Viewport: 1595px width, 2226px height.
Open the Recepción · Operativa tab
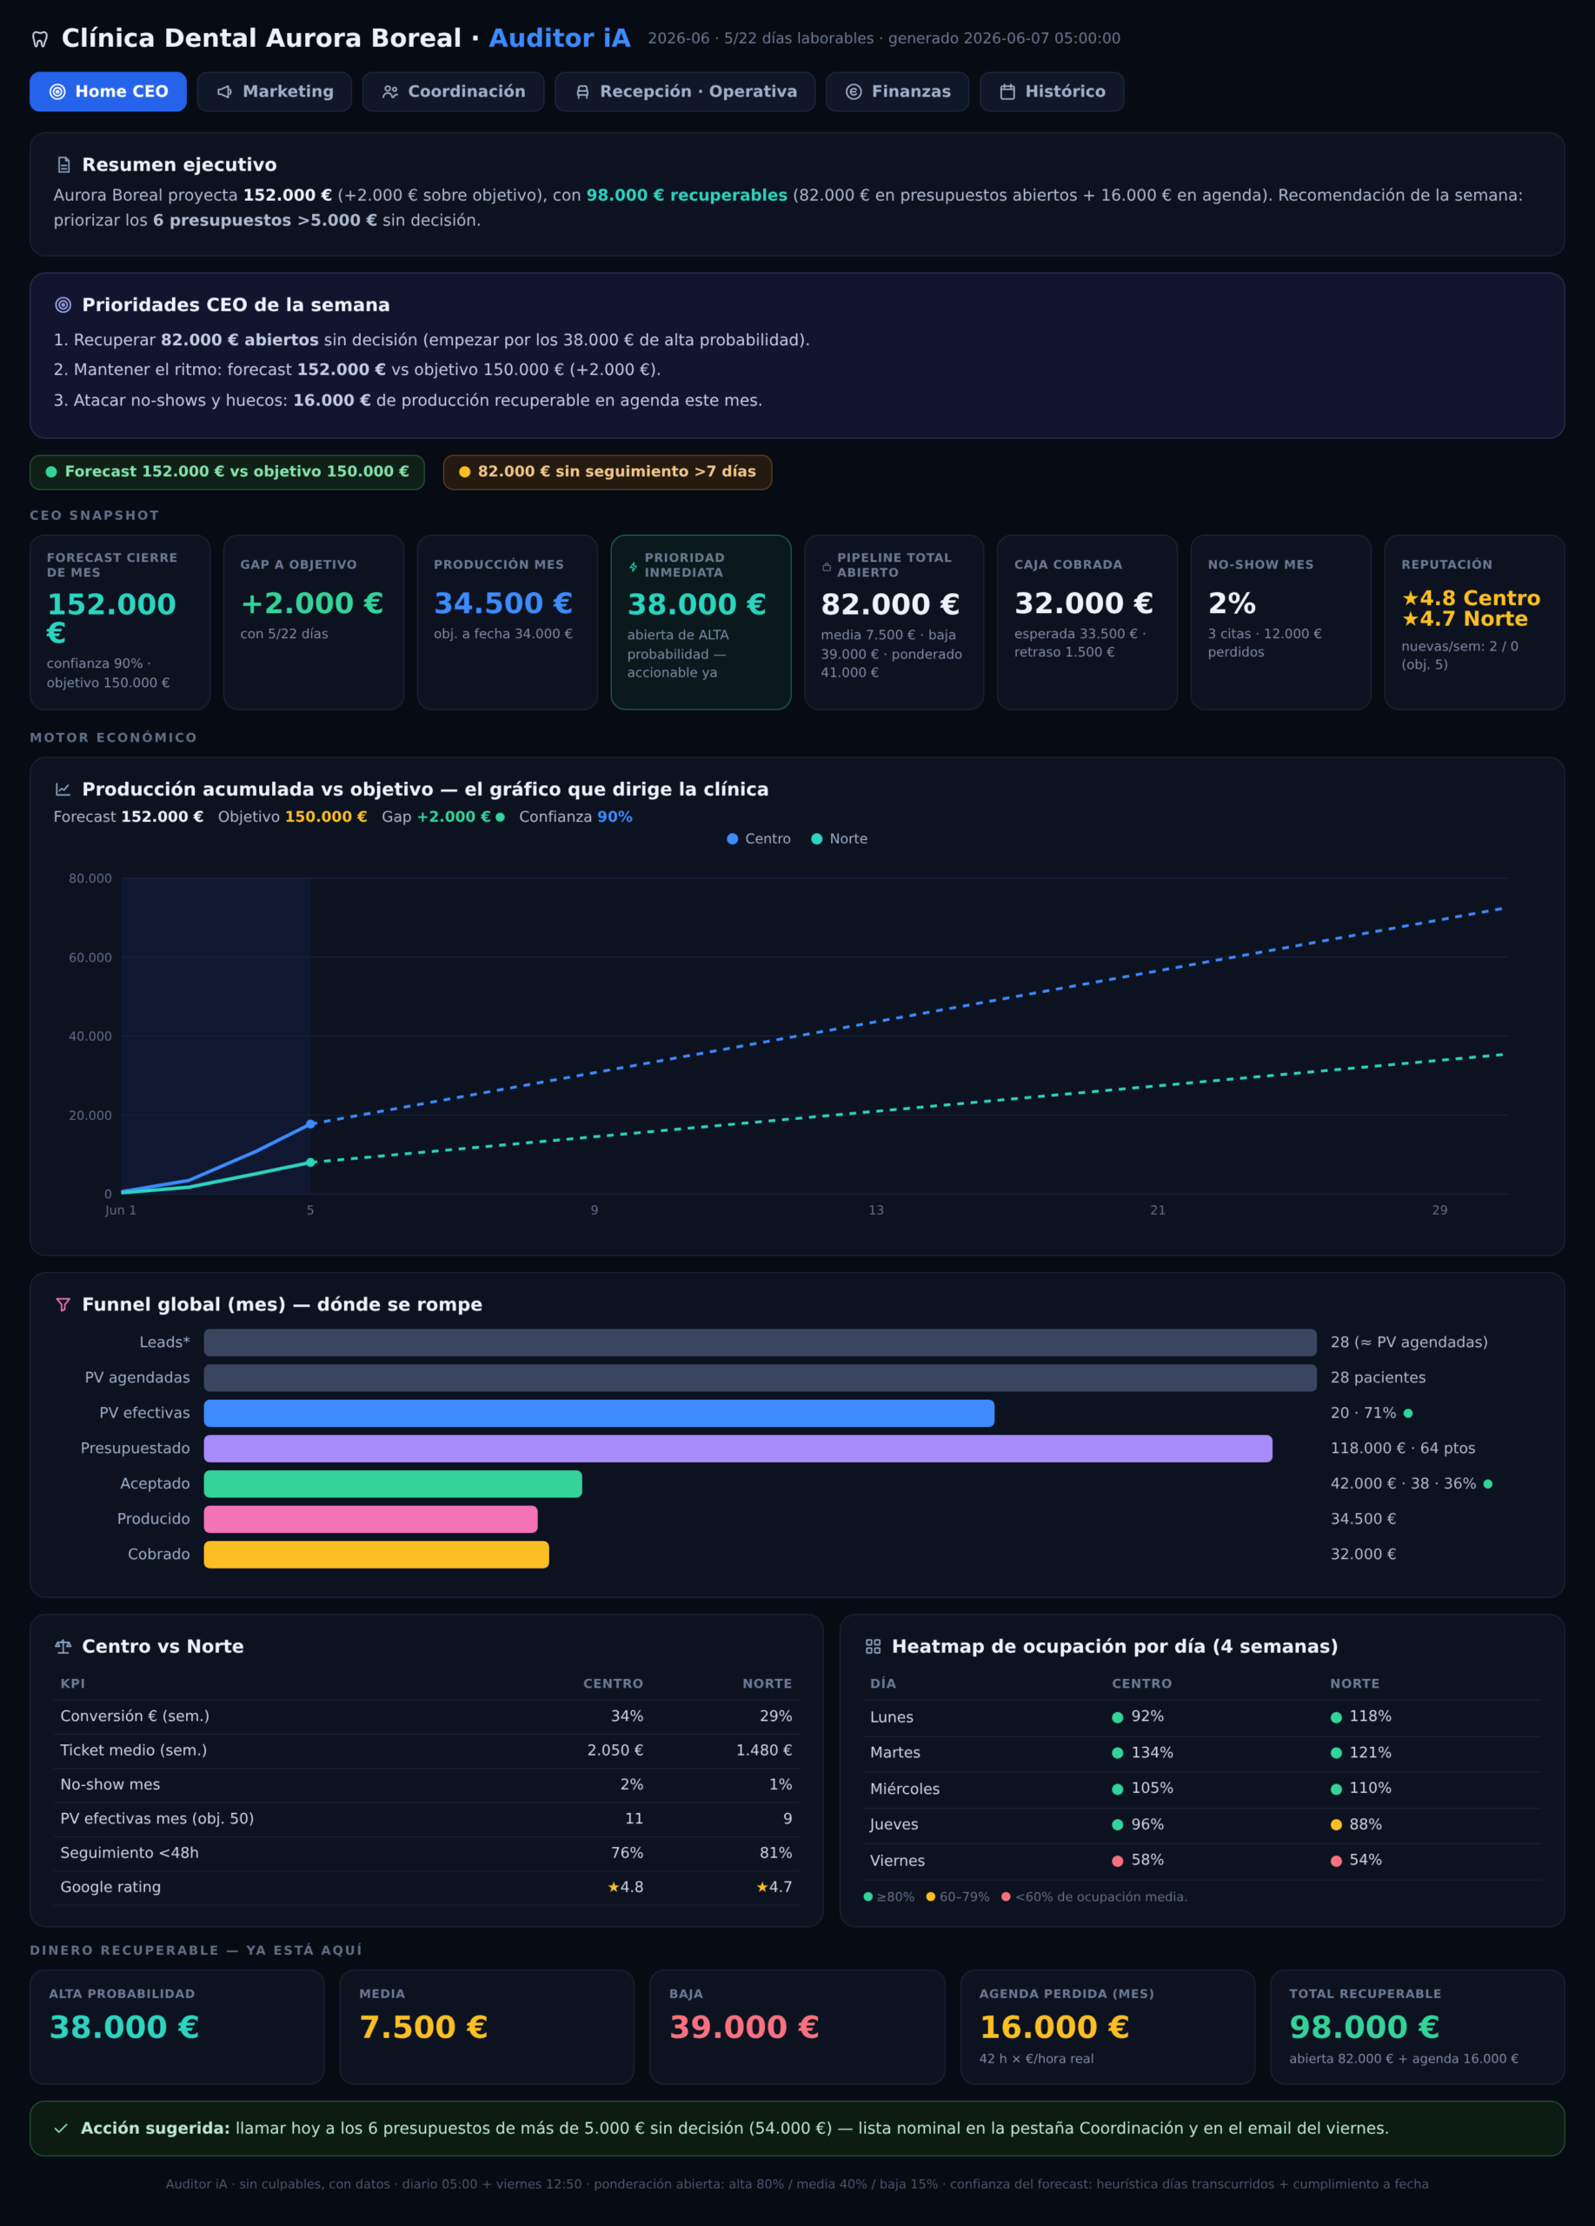tap(685, 91)
